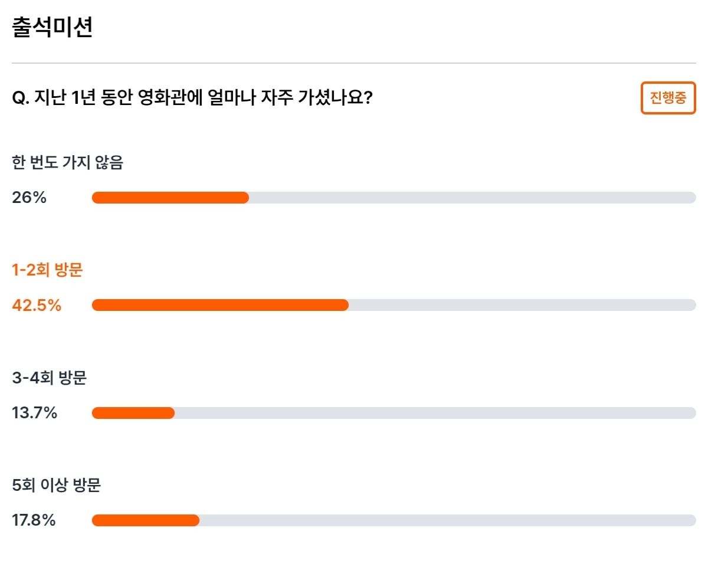The height and width of the screenshot is (564, 708).
Task: Click the 26% progress bar
Action: (394, 198)
